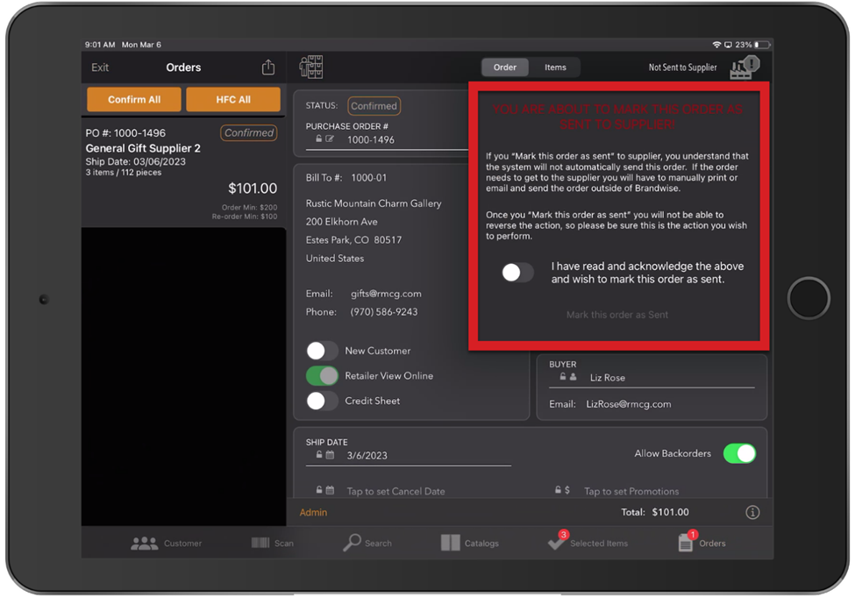Click the HFC All button

pyautogui.click(x=233, y=99)
